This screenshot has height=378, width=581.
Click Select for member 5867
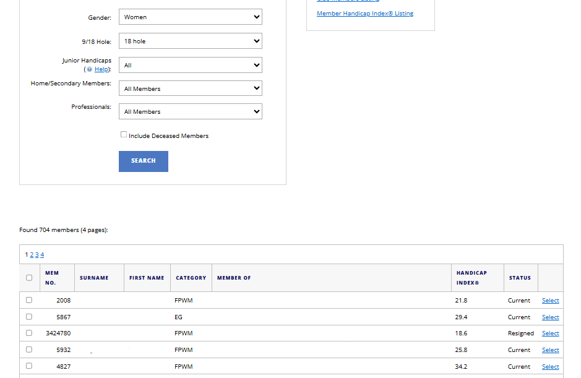(x=550, y=317)
